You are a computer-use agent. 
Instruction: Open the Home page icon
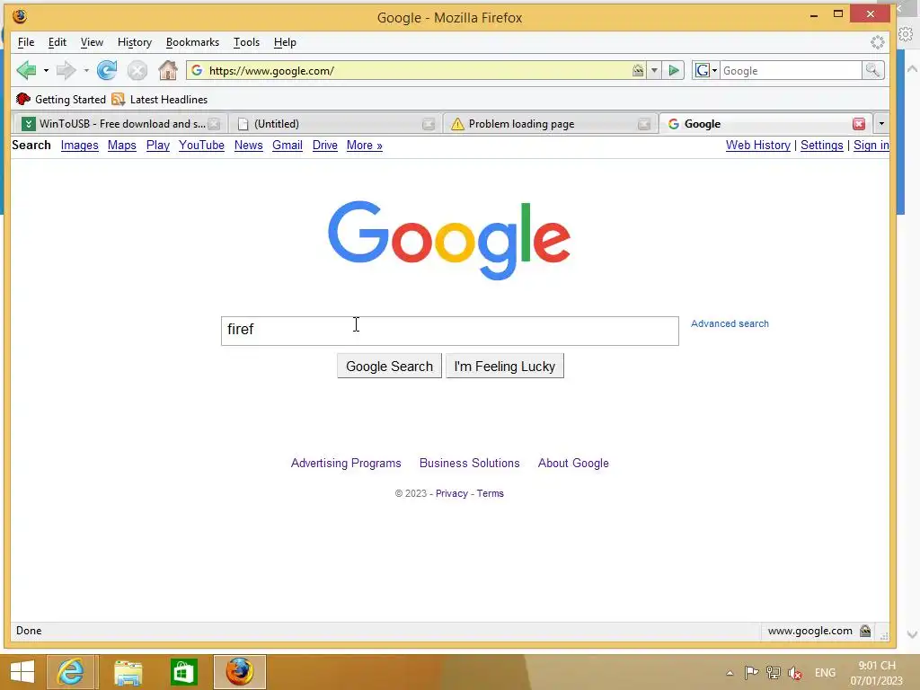tap(168, 70)
